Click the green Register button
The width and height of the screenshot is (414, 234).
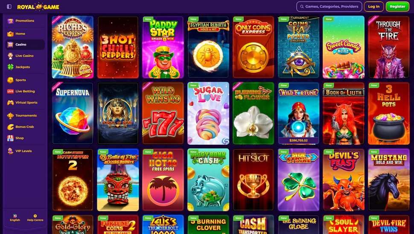[397, 6]
